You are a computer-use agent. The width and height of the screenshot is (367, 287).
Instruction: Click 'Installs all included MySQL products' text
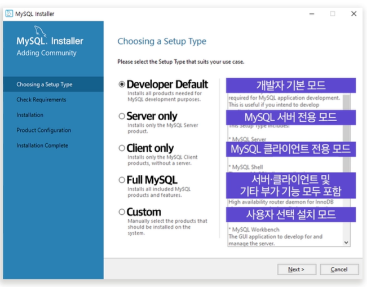(x=159, y=192)
